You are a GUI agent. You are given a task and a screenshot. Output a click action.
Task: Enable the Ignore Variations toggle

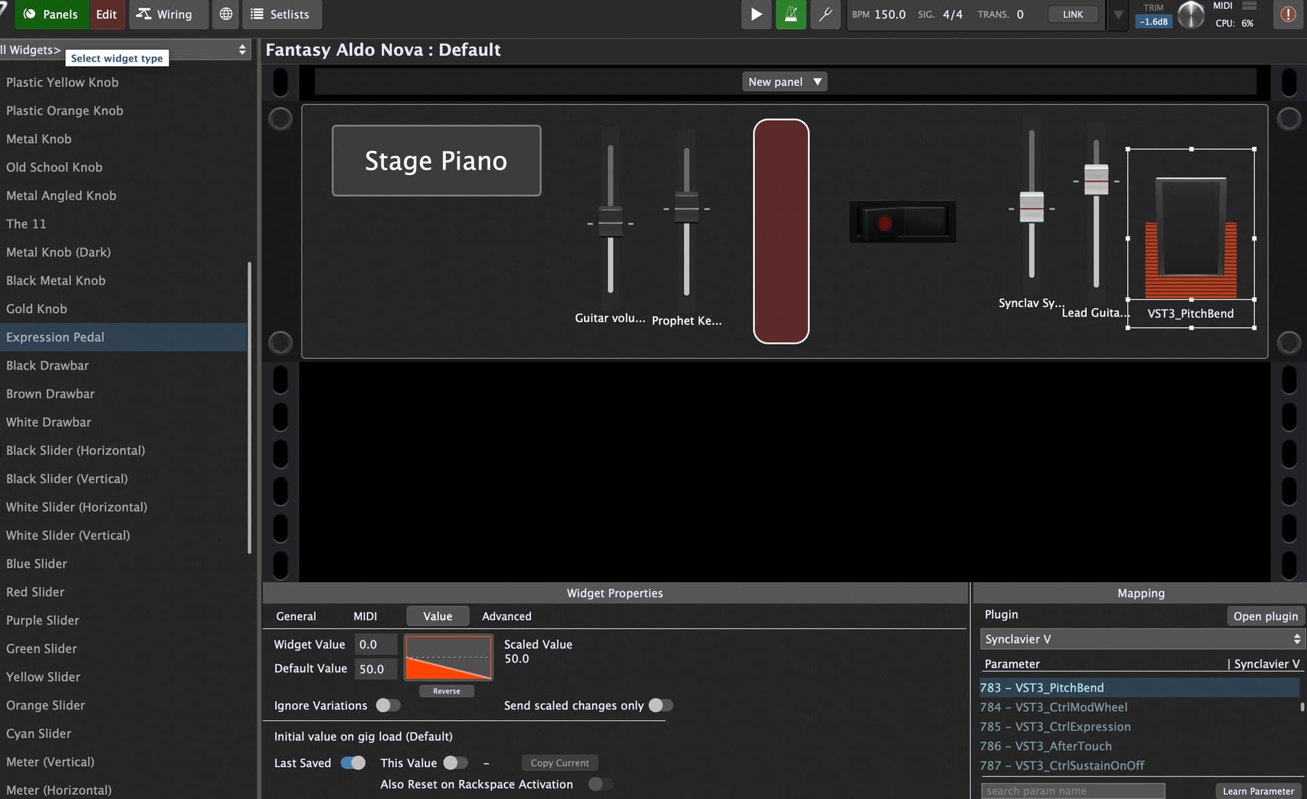[x=388, y=706]
